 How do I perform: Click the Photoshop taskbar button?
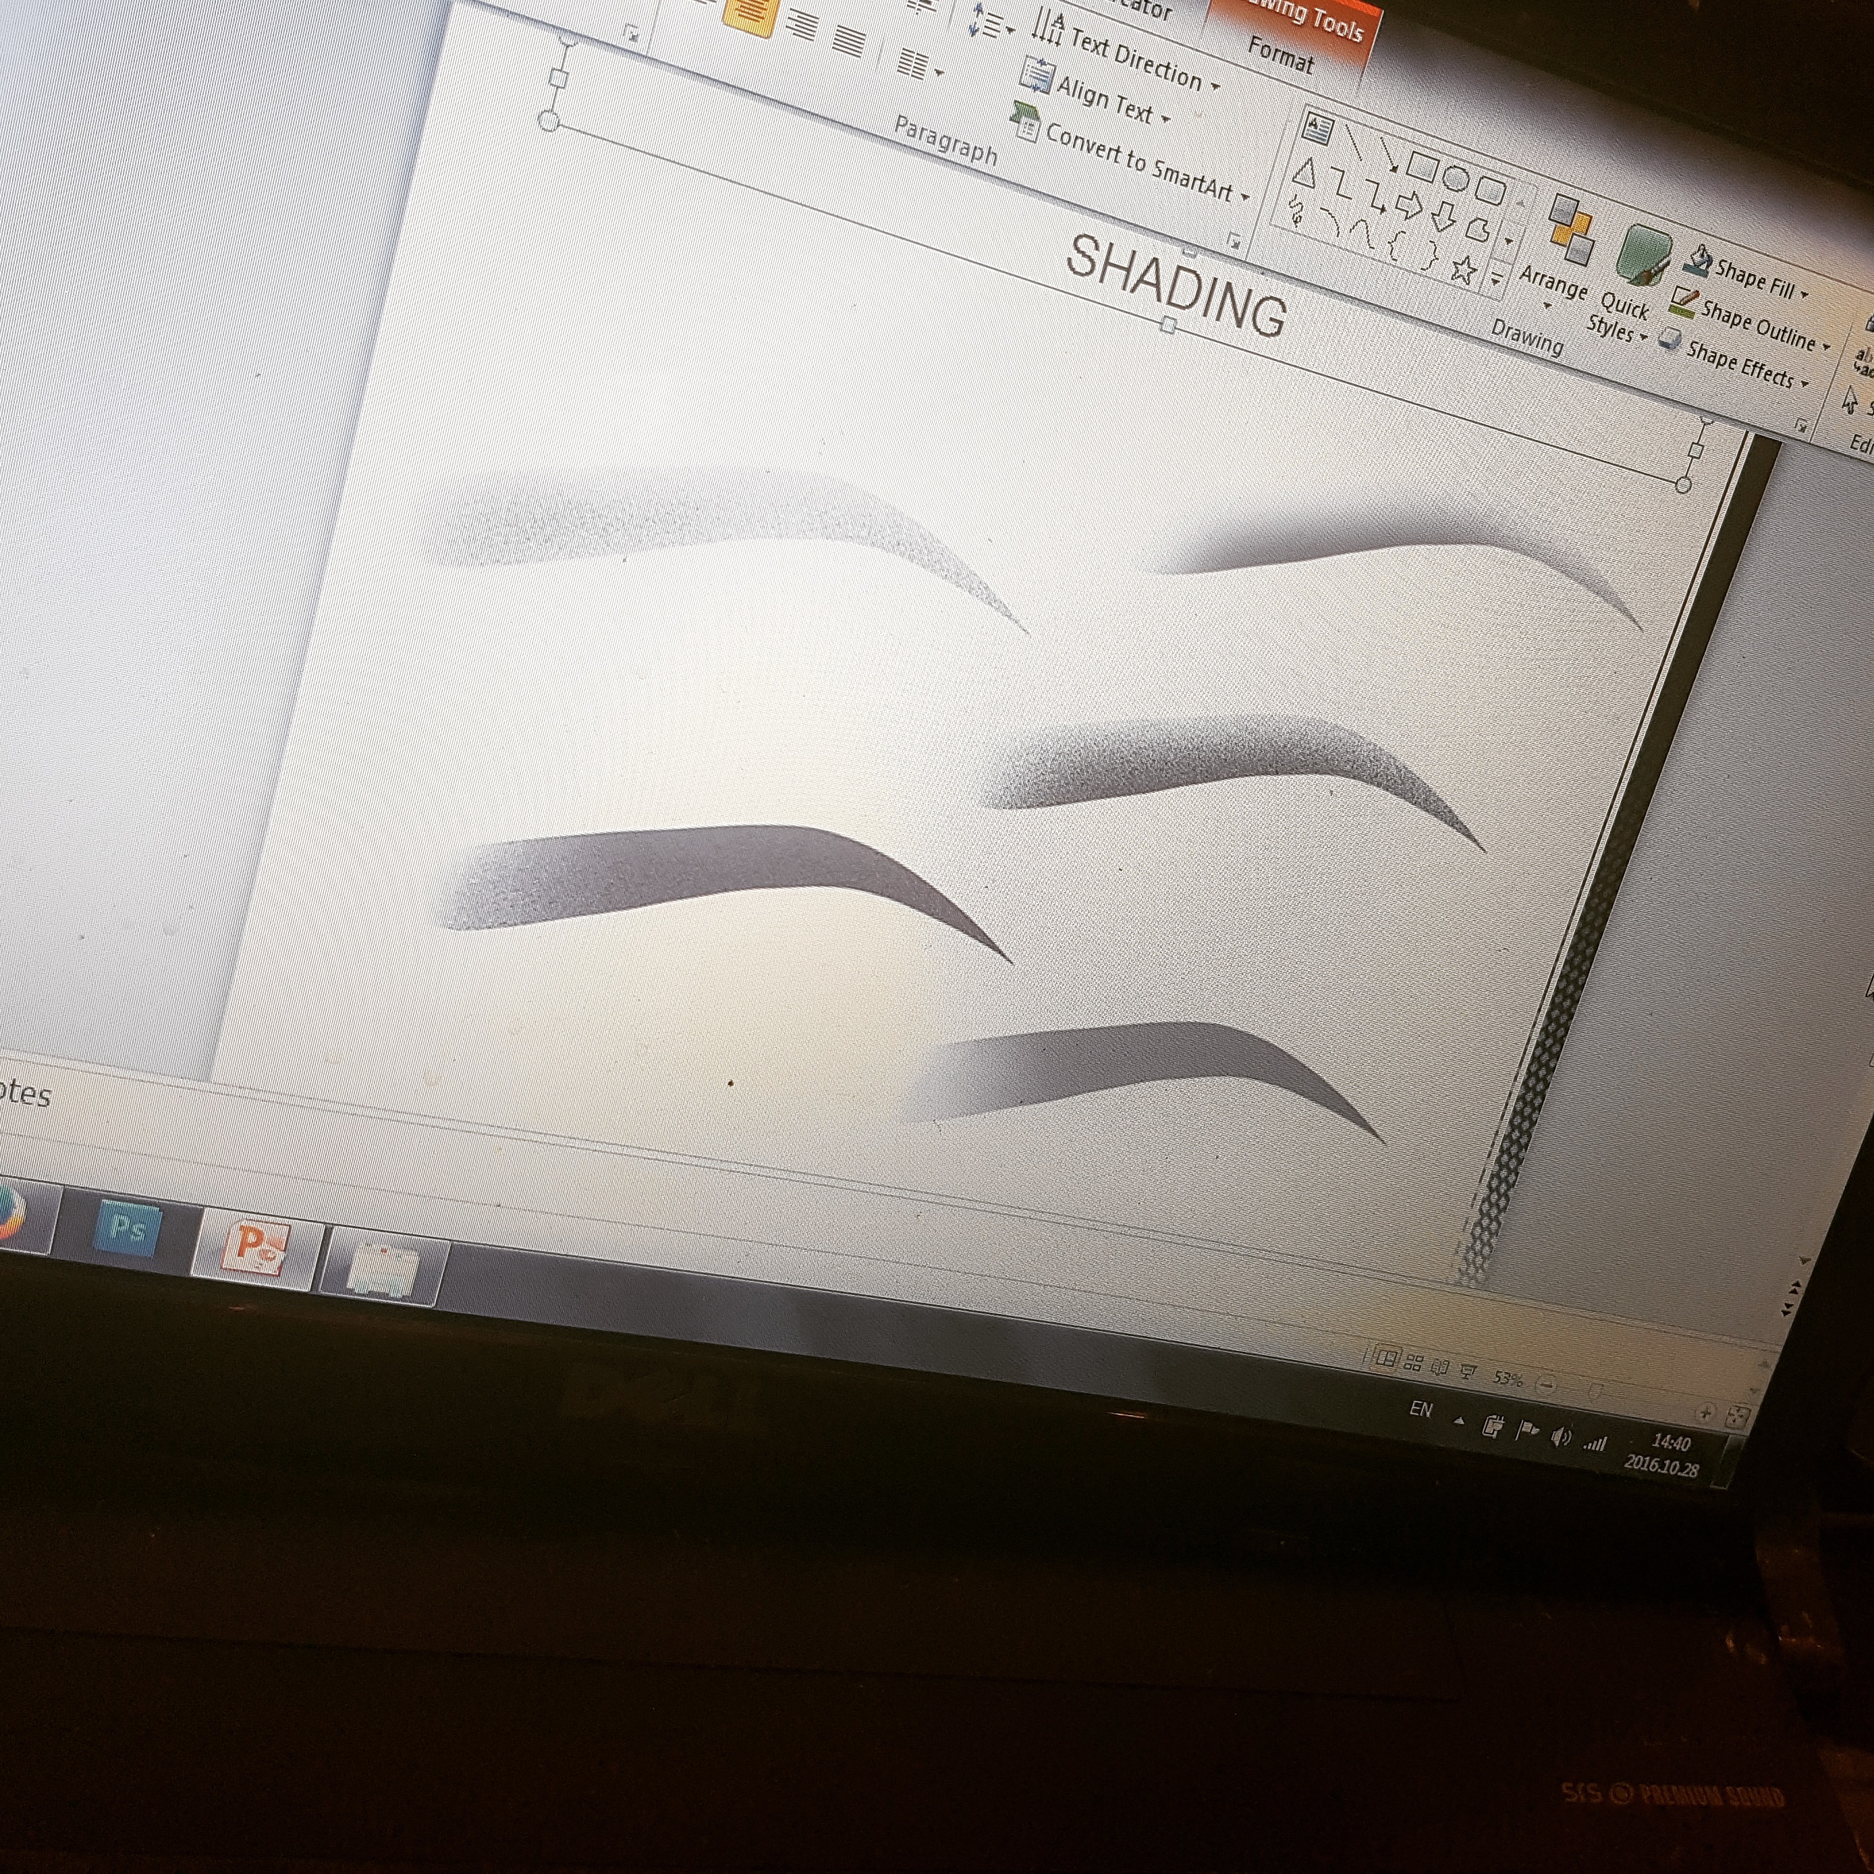coord(128,1229)
